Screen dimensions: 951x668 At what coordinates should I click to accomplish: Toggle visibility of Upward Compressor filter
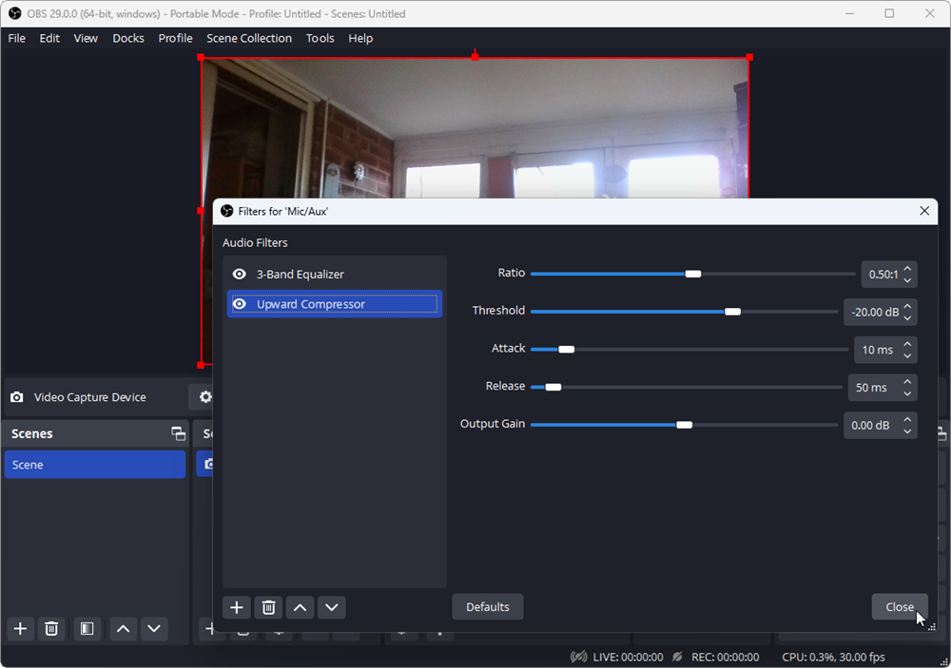click(240, 305)
